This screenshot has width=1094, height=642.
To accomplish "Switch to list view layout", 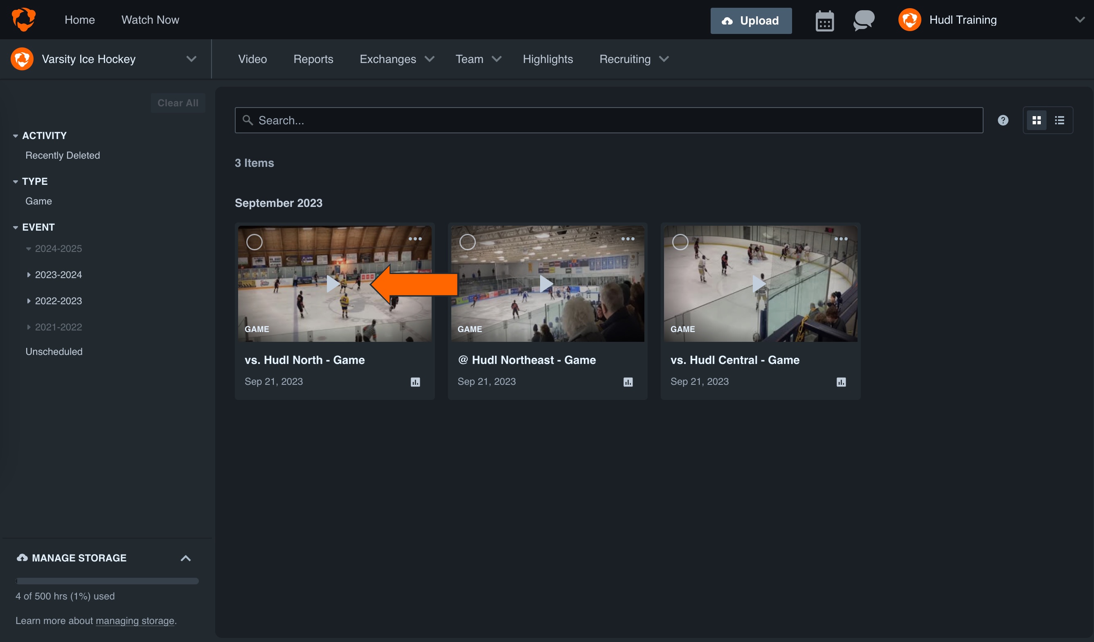I will 1059,120.
